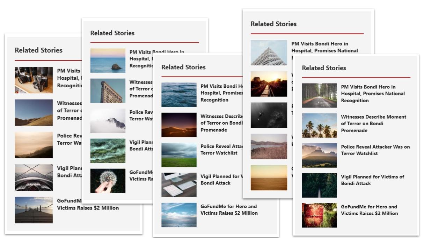Open the white angular building thumbnail
This screenshot has width=424, height=238.
click(x=269, y=53)
